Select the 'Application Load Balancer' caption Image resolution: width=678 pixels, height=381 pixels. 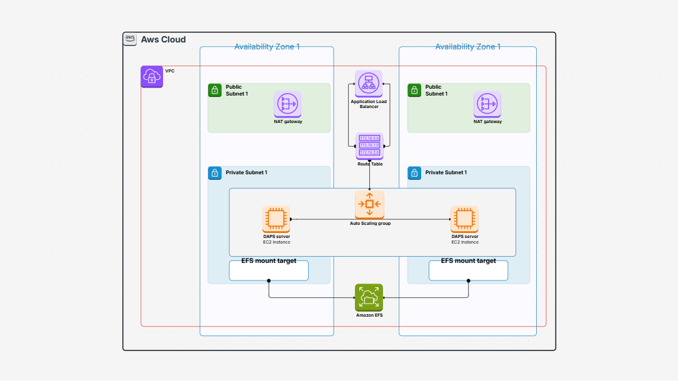click(x=369, y=104)
